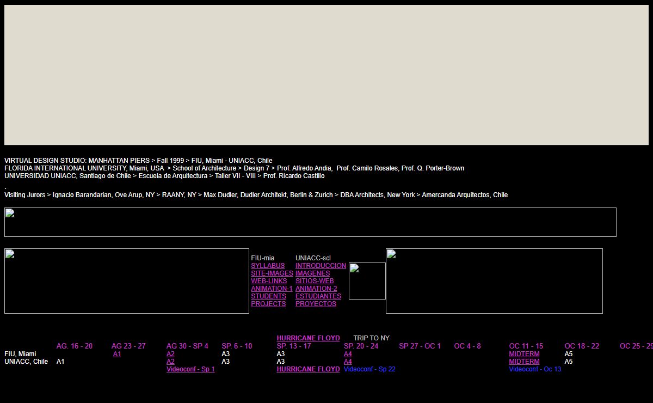Click HURRICANE FLOYD link beside TRIP TO NY
The width and height of the screenshot is (653, 403).
[308, 338]
